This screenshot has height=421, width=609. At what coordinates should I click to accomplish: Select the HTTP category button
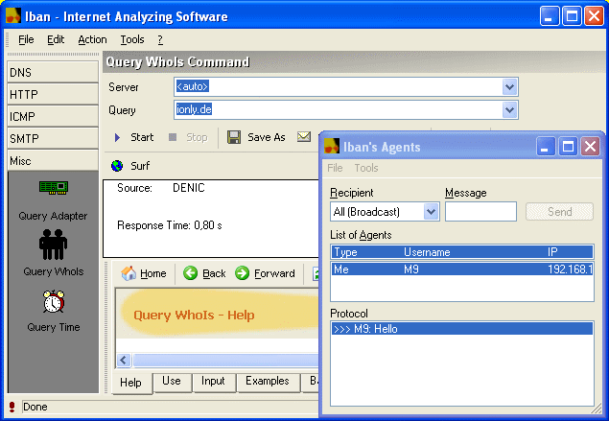coord(53,94)
